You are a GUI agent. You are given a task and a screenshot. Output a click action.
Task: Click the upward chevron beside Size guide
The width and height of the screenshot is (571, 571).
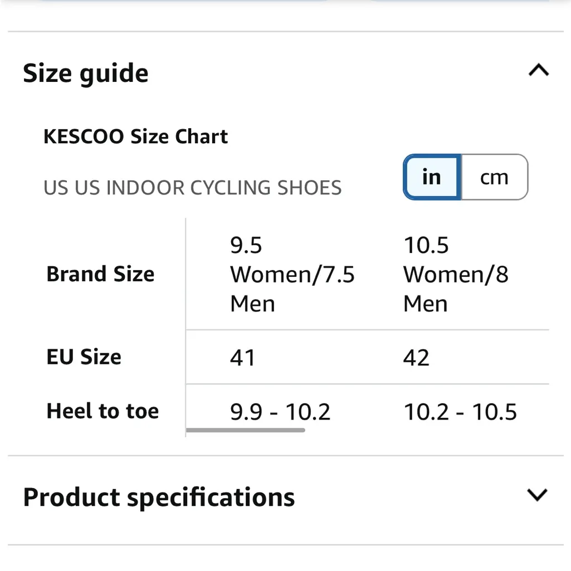tap(538, 70)
